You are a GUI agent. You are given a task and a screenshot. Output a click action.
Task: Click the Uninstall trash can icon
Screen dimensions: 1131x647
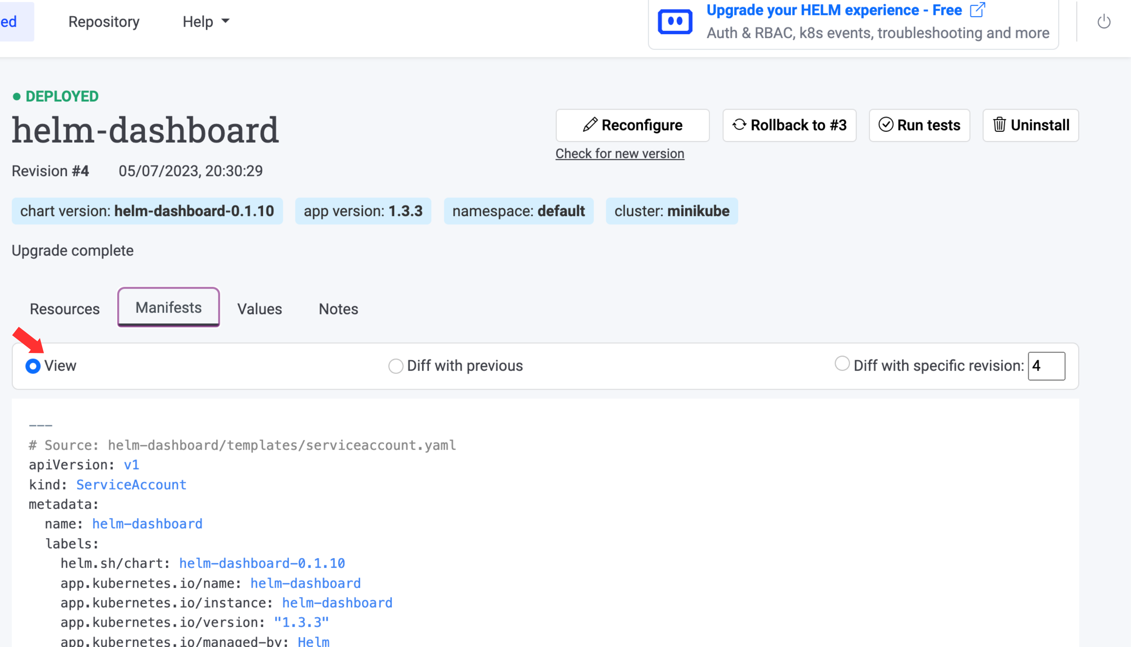click(x=999, y=125)
